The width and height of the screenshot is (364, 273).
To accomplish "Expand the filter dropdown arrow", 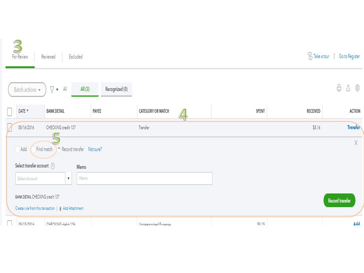I will 57,90.
